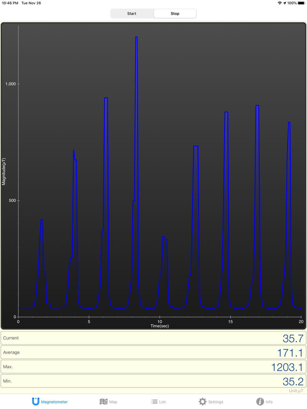Viewport: 307px width, 409px height.
Task: Open the Map tab icon
Action: tap(103, 402)
